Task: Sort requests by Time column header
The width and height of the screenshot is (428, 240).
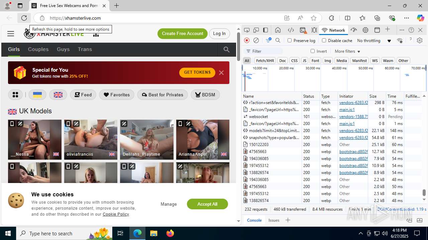Action: (x=395, y=96)
